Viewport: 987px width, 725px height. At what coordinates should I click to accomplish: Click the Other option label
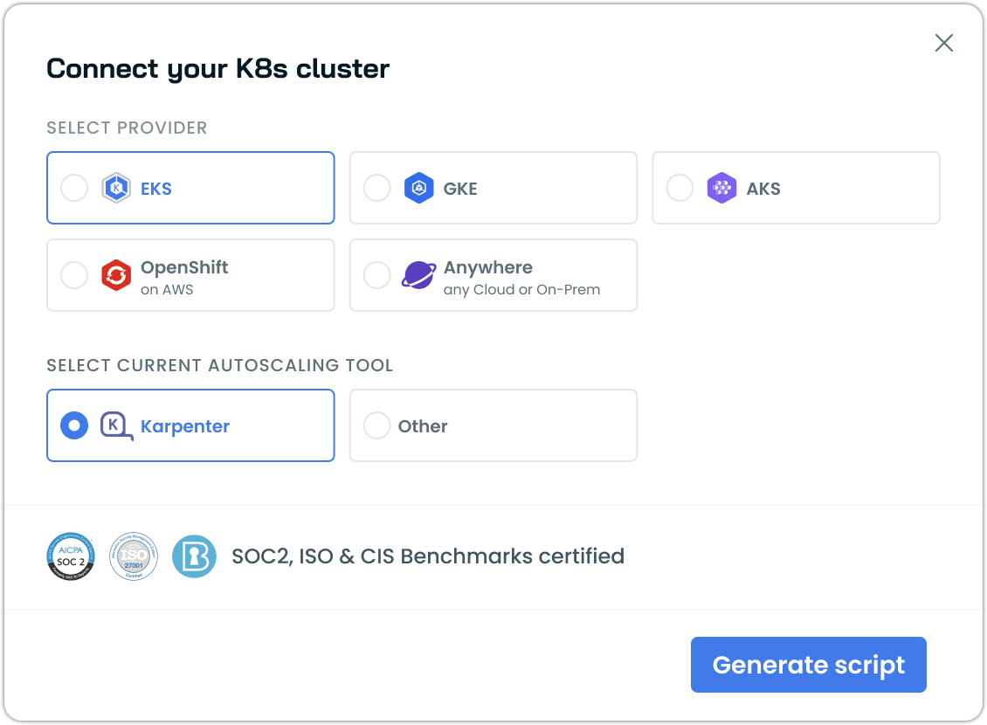click(x=423, y=426)
